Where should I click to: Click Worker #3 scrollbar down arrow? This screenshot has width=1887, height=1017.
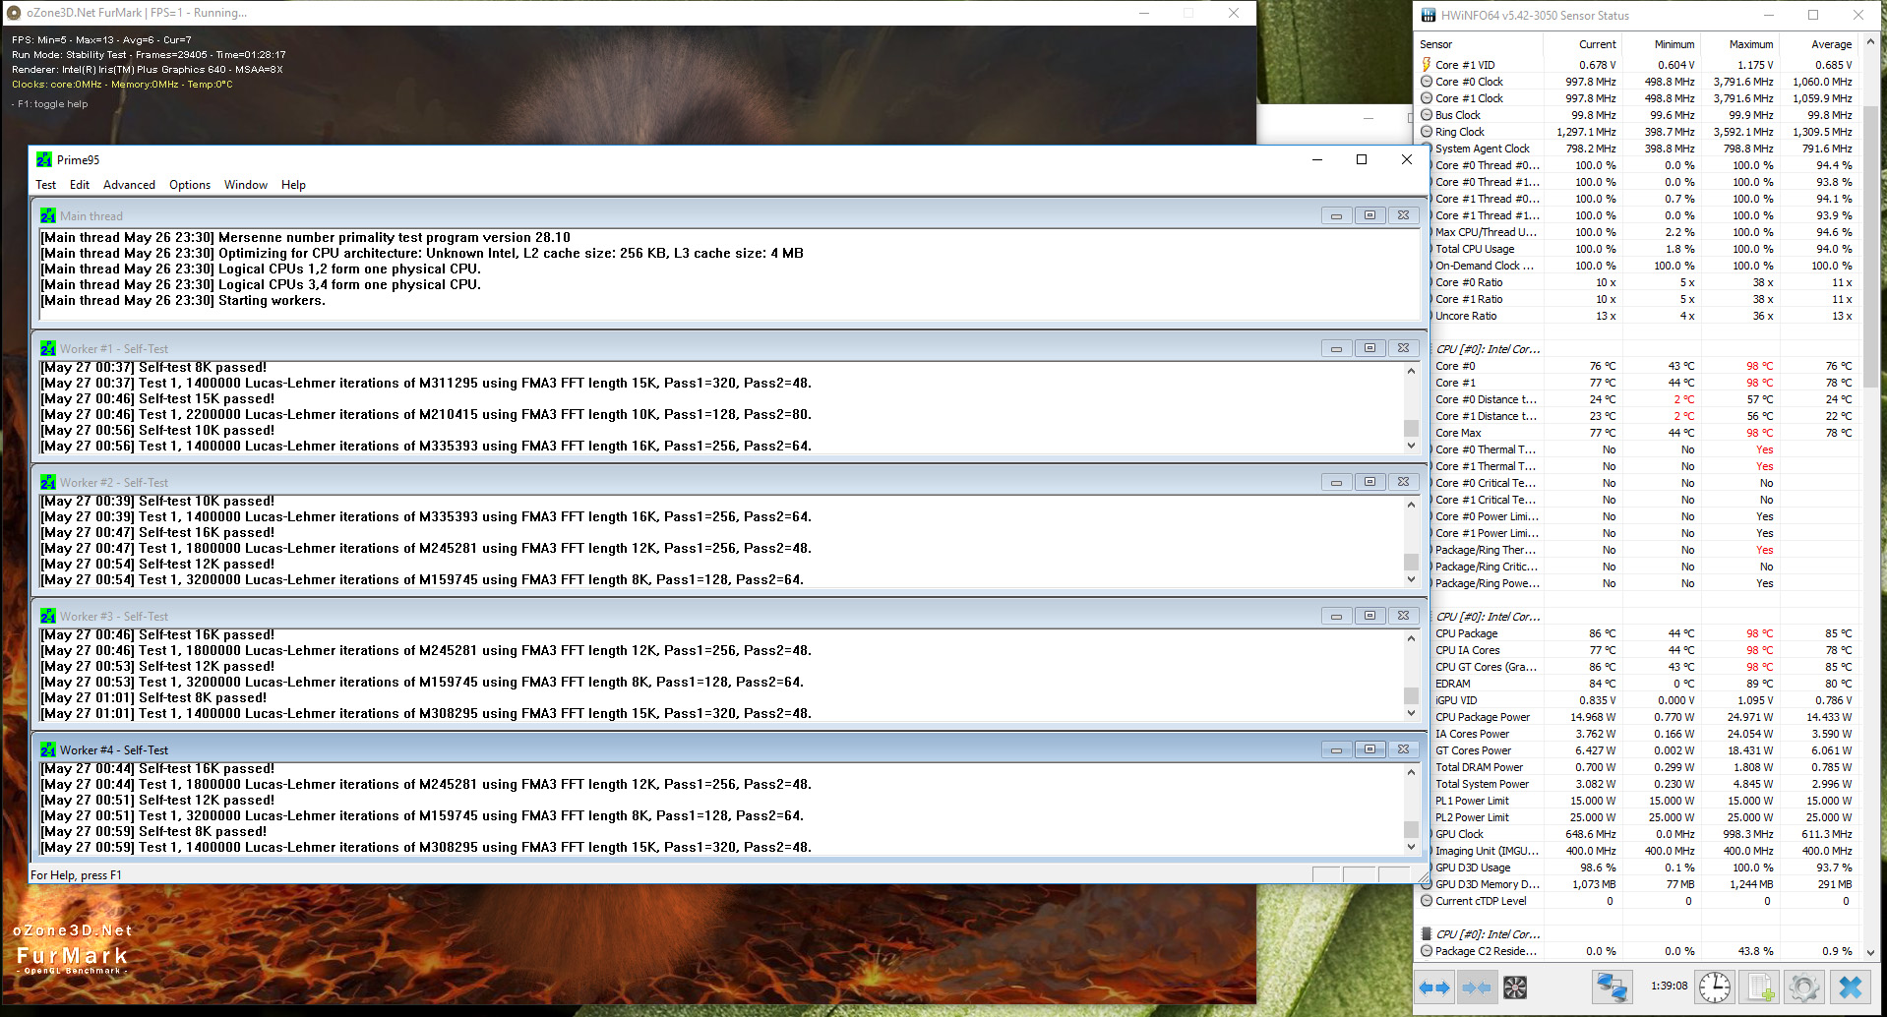click(1411, 713)
